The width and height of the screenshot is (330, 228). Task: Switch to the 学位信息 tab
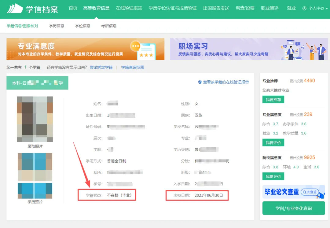point(83,26)
